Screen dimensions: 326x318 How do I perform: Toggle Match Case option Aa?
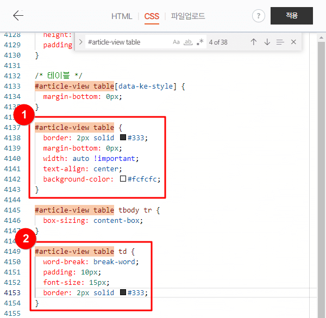pyautogui.click(x=176, y=42)
